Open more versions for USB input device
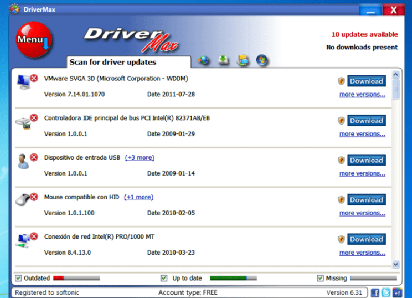The image size is (412, 298). (362, 174)
